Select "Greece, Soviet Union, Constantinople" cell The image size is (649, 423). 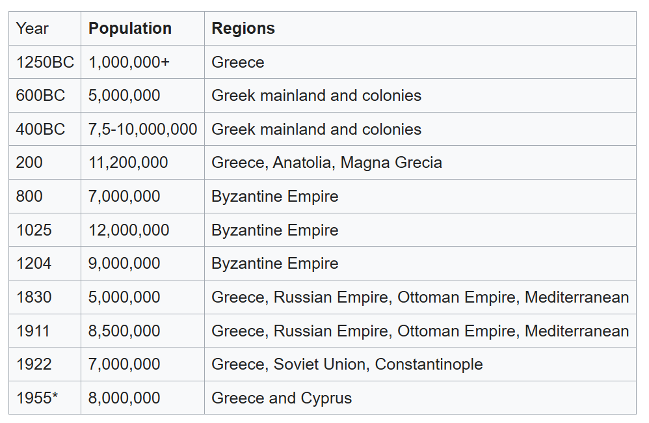coord(347,364)
